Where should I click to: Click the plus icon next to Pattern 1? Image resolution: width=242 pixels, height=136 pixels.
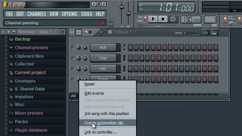110,32
